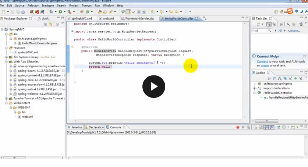Toggle Scheduled view in Task List
The height and width of the screenshot is (167, 308).
(x=274, y=24)
